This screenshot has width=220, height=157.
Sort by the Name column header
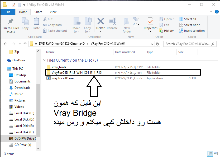pos(50,52)
